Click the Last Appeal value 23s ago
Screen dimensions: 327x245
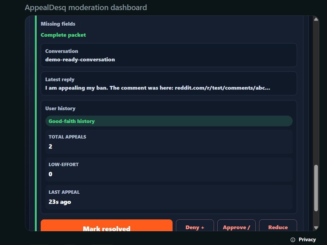(x=60, y=202)
